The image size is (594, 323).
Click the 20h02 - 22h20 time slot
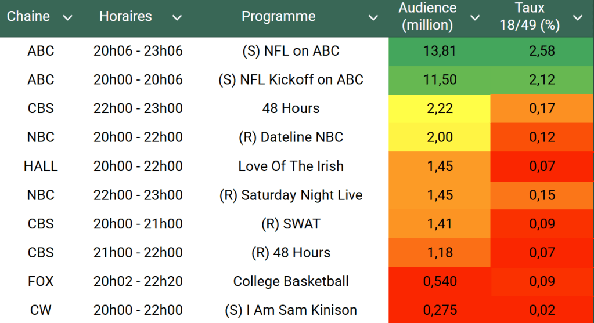pyautogui.click(x=138, y=282)
